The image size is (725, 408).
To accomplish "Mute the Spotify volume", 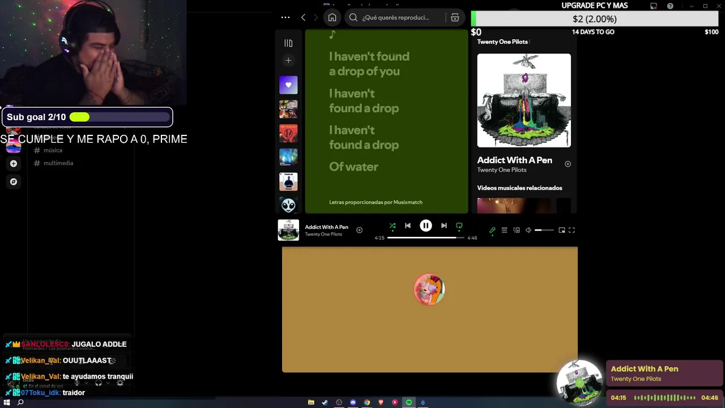I will click(528, 230).
